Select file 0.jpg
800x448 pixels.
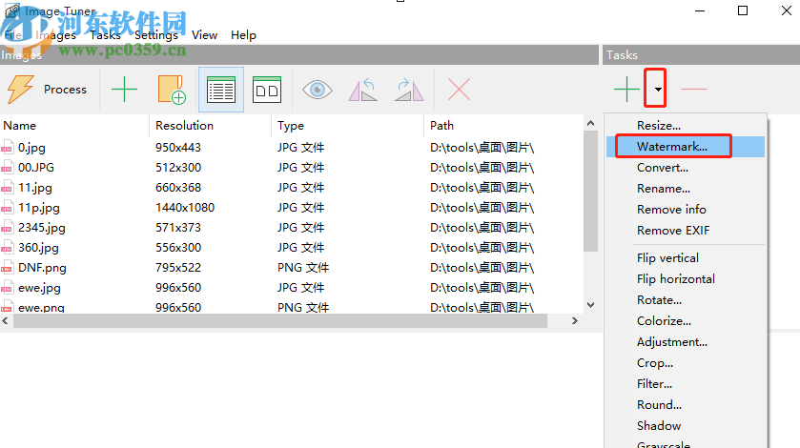pos(31,148)
